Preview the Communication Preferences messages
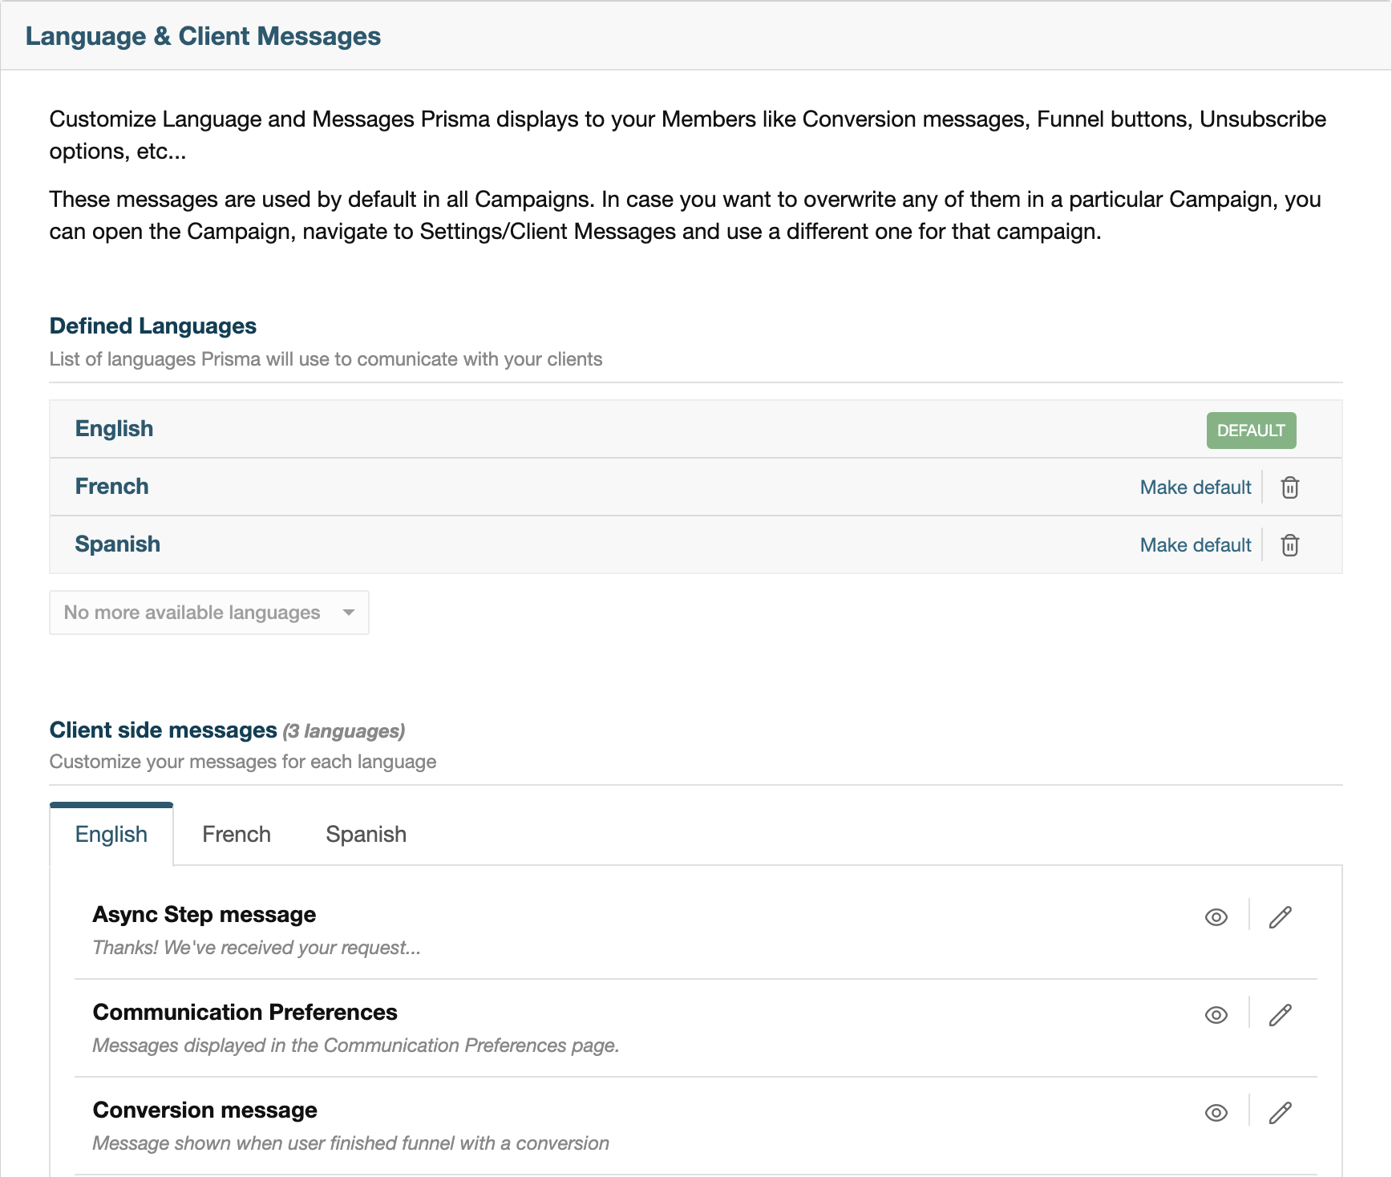 click(1216, 1015)
